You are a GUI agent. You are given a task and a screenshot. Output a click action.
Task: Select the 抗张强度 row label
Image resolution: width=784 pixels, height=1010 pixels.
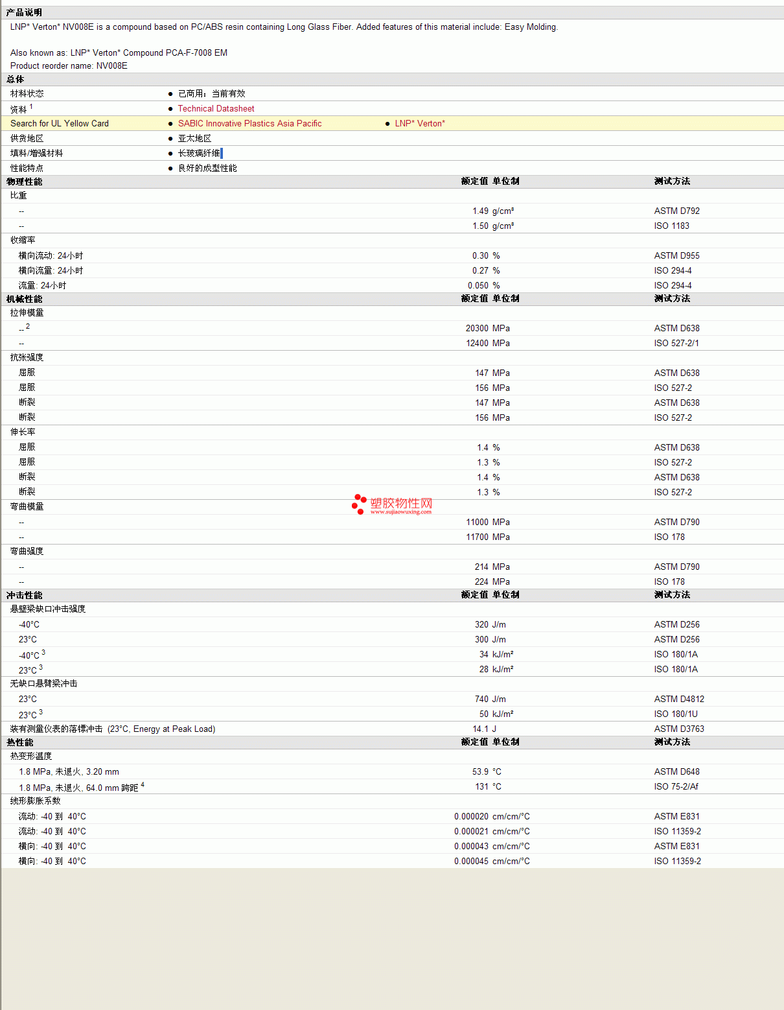(x=27, y=357)
